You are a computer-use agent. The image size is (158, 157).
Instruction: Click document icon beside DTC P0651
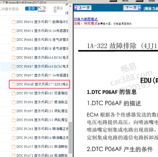(14, 31)
